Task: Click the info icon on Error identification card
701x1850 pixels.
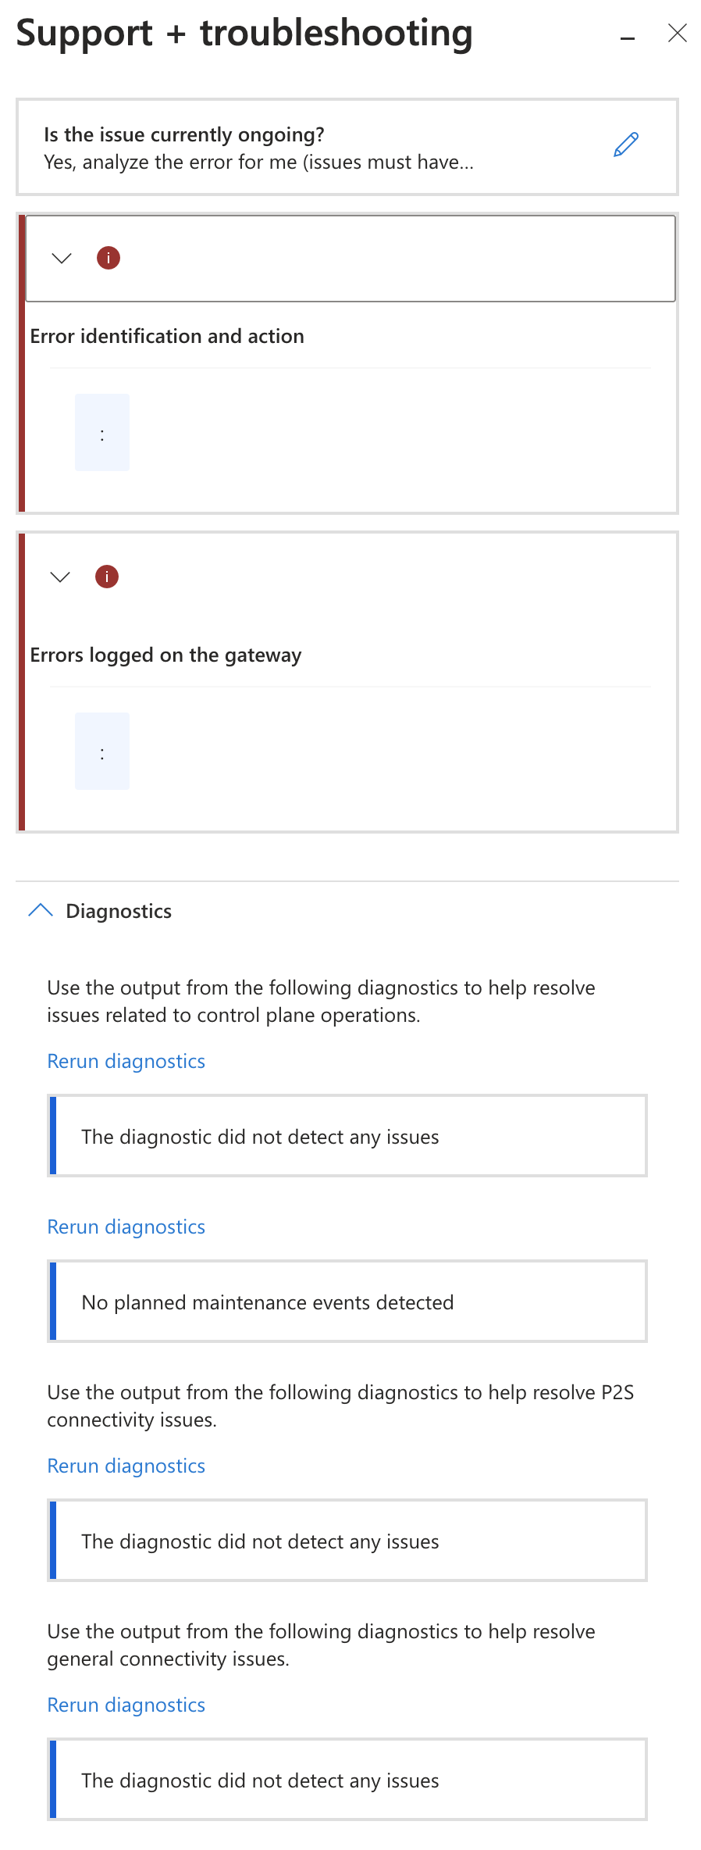Action: pyautogui.click(x=108, y=258)
